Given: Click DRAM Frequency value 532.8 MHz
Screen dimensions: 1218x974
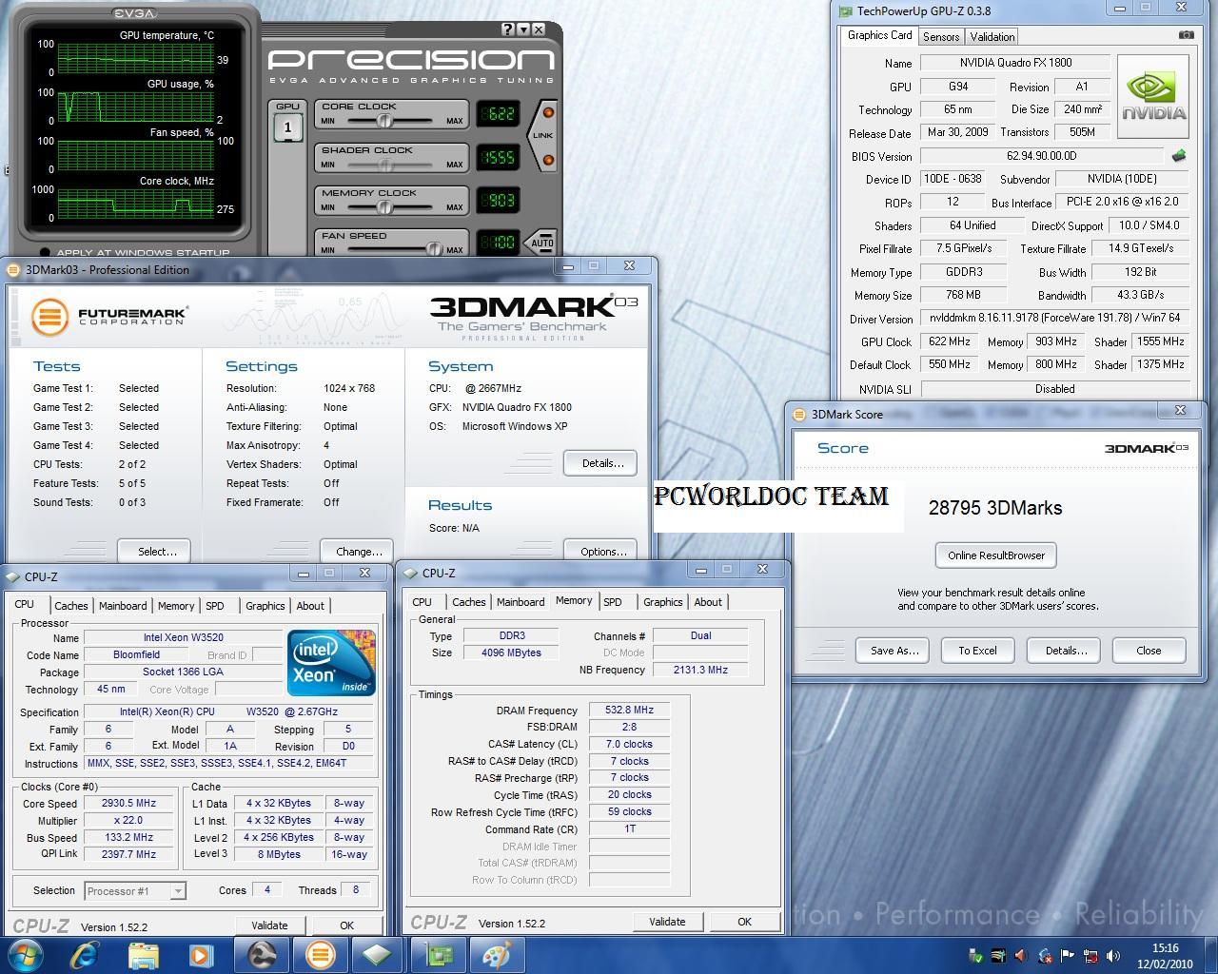Looking at the screenshot, I should [x=629, y=711].
